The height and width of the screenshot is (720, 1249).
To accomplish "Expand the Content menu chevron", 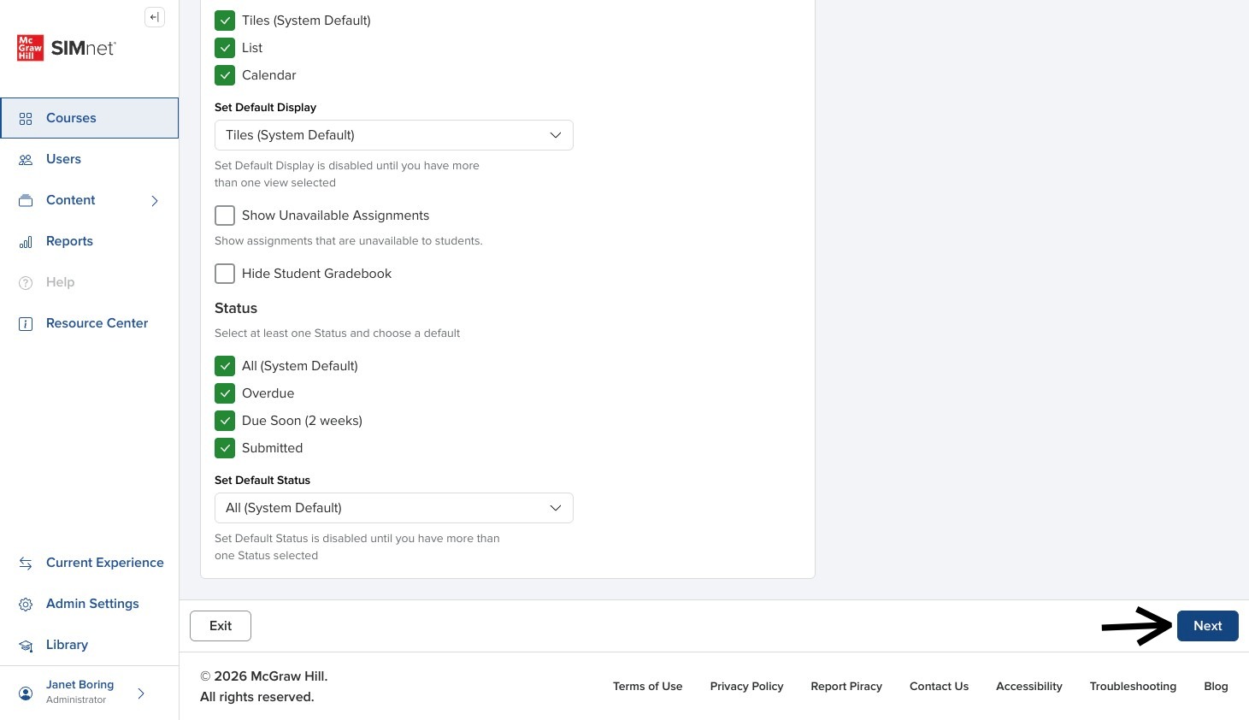I will click(155, 201).
